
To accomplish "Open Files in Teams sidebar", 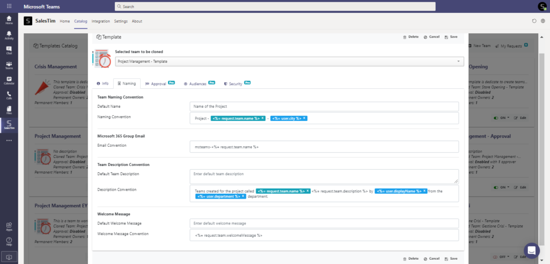I will click(x=9, y=110).
